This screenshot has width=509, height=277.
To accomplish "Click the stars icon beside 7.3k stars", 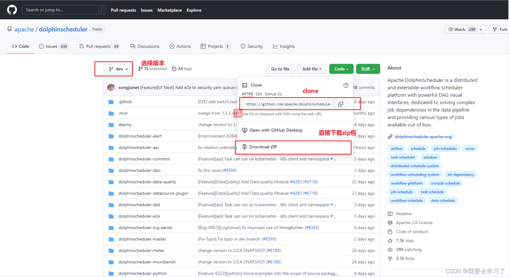I will tap(390, 241).
